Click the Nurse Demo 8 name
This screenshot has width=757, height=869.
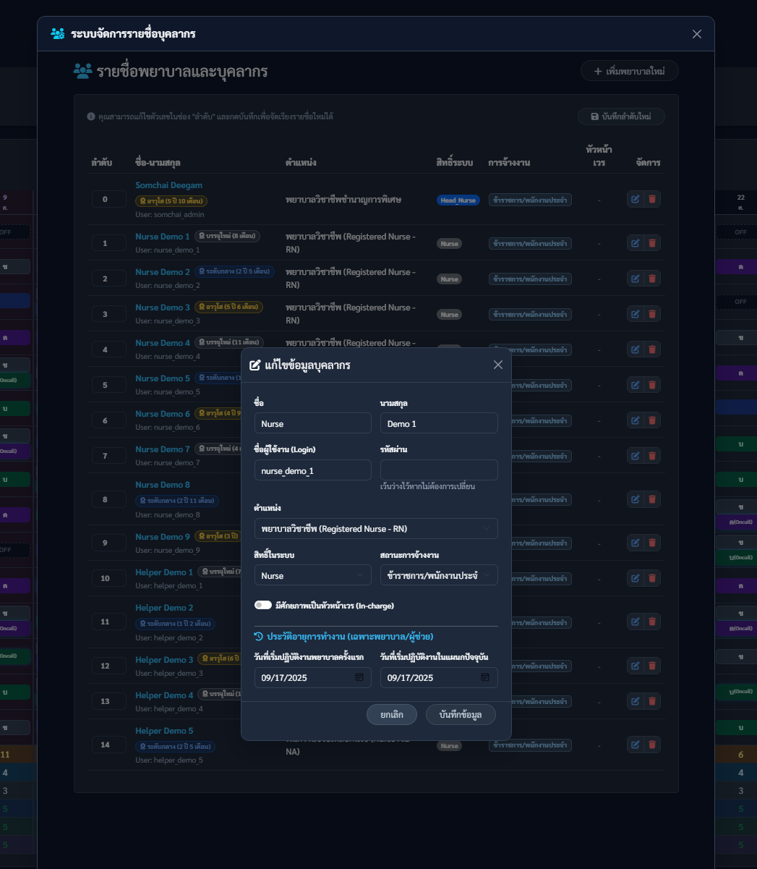[x=163, y=485]
